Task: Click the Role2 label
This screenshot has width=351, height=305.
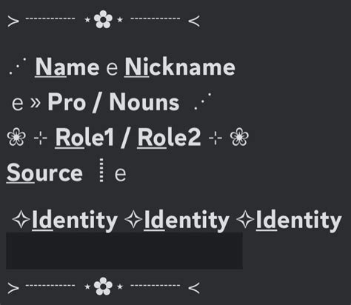Action: point(169,138)
